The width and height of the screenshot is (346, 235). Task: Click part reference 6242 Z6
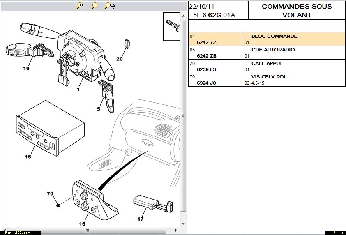coord(206,56)
